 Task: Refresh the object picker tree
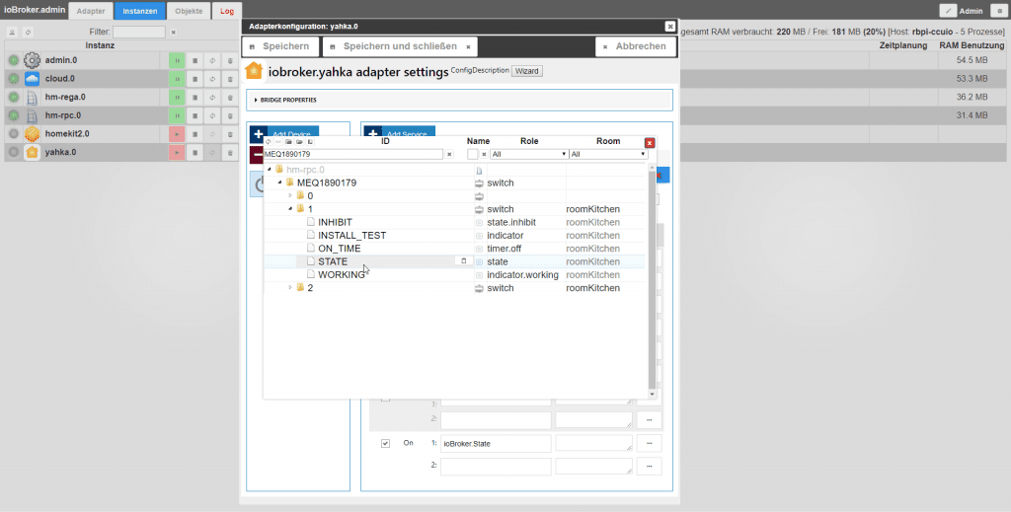click(269, 142)
